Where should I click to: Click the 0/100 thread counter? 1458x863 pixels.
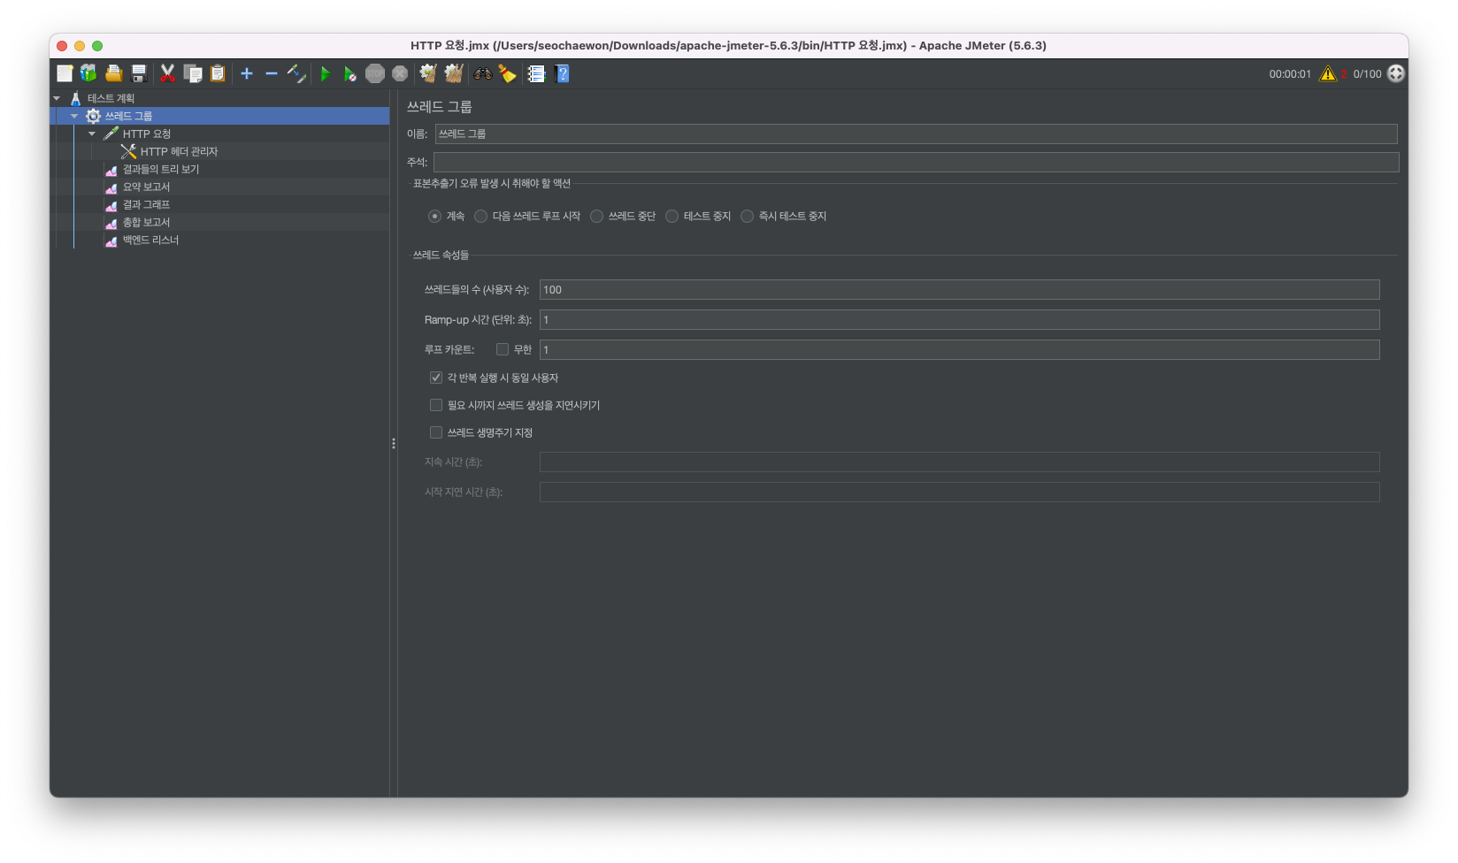[1367, 74]
